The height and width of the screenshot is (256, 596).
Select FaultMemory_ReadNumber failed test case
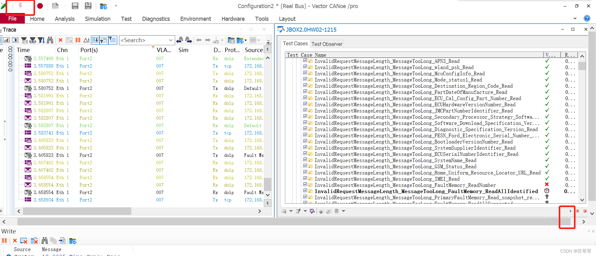[405, 185]
